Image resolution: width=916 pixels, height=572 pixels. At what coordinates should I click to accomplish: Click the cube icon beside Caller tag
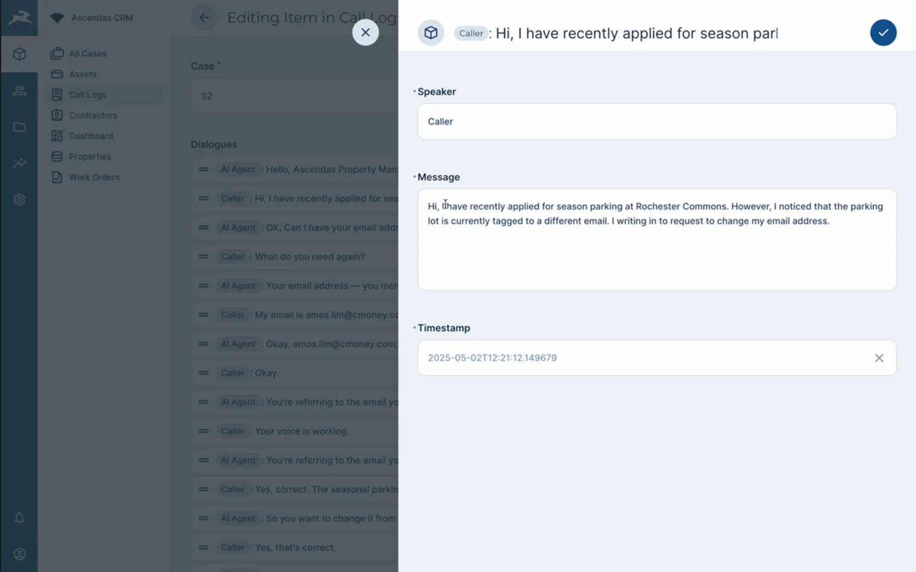(x=431, y=33)
